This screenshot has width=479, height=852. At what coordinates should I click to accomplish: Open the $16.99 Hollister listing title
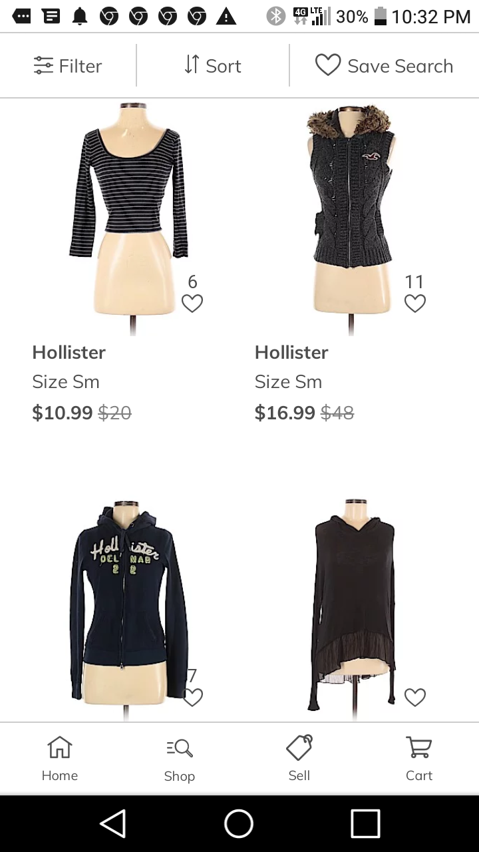(x=291, y=352)
